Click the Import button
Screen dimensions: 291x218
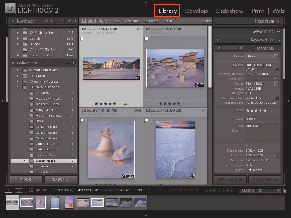(x=26, y=179)
